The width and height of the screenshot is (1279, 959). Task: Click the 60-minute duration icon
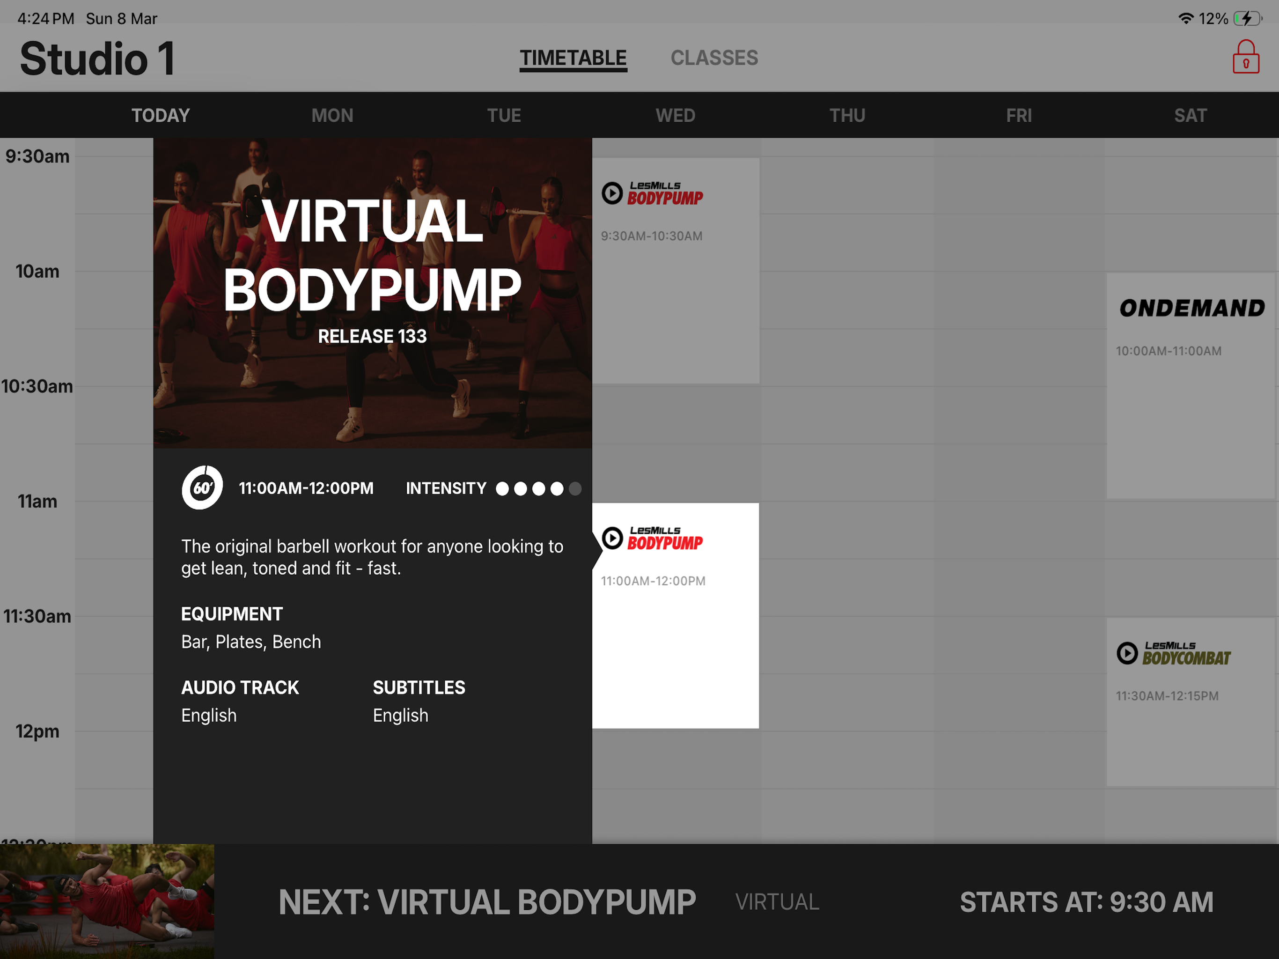click(x=202, y=487)
